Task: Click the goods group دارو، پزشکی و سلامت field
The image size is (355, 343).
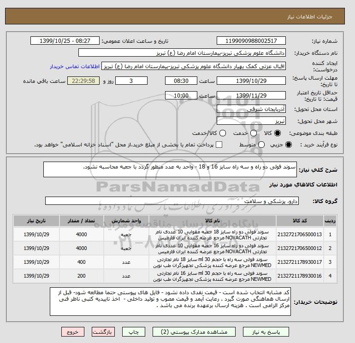Action: tap(172, 201)
